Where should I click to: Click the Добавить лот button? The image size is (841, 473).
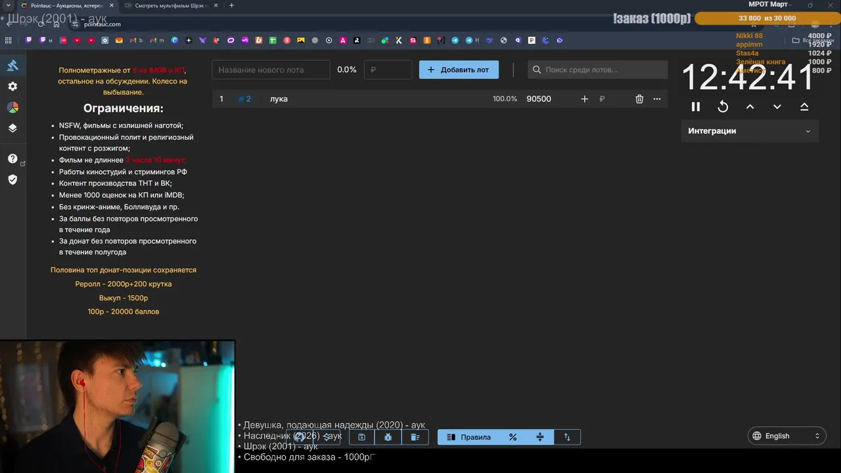(x=459, y=70)
